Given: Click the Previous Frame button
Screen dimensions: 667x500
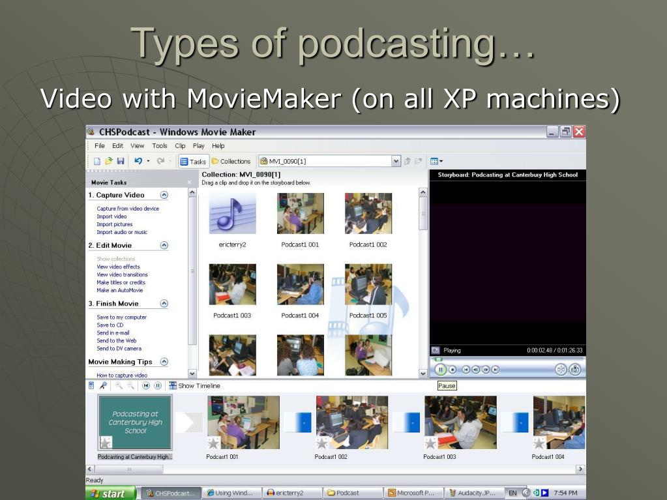Looking at the screenshot, I should 476,370.
